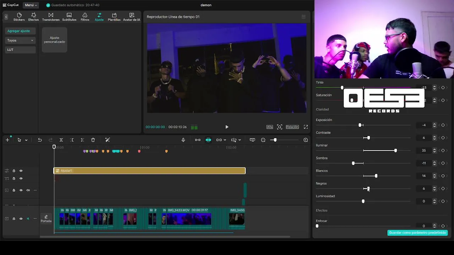Play the timeline preview
454x255 pixels.
227,127
